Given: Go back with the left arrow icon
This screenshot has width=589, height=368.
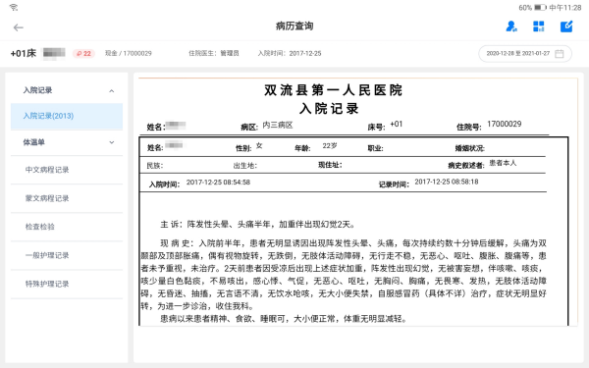Looking at the screenshot, I should tap(18, 27).
